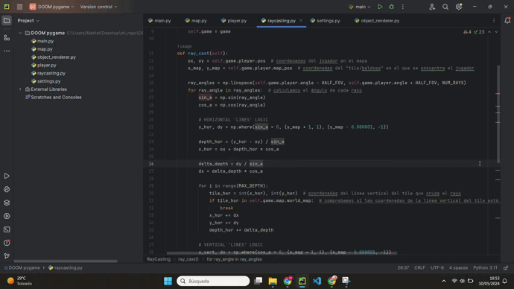Toggle read-only lock in status bar
This screenshot has height=289, width=514.
coord(506,267)
